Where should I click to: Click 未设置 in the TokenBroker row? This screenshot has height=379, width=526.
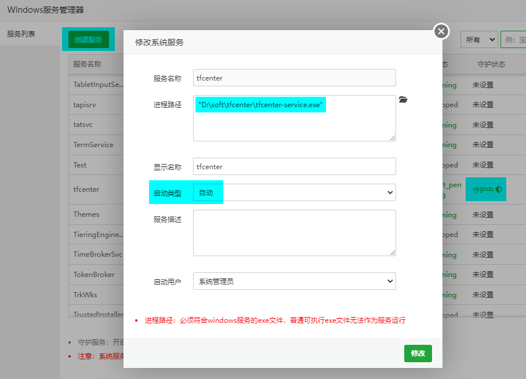(x=483, y=275)
